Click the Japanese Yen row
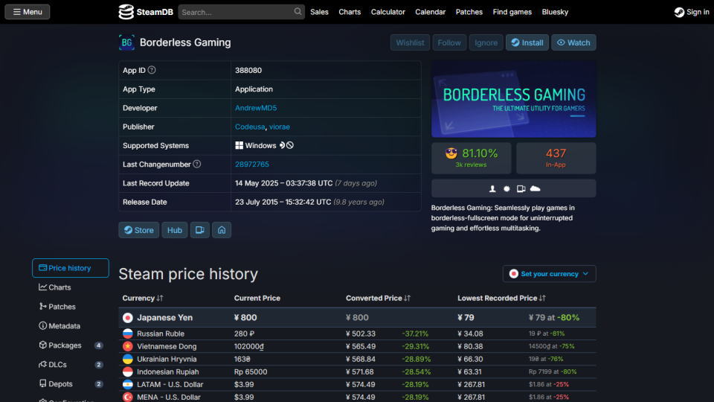The height and width of the screenshot is (402, 714). pos(357,318)
